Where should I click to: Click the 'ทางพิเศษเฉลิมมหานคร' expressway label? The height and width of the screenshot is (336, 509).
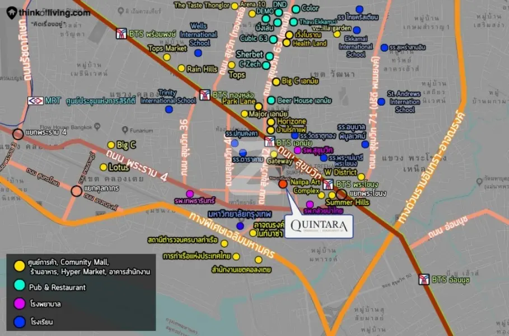click(x=232, y=235)
